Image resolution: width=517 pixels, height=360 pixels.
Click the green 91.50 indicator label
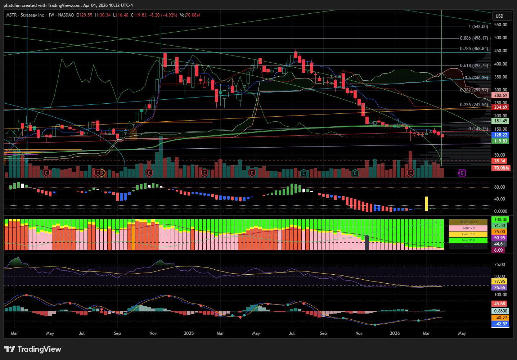pyautogui.click(x=499, y=226)
